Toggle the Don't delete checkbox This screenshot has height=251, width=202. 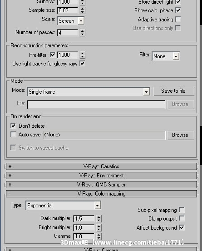13,125
